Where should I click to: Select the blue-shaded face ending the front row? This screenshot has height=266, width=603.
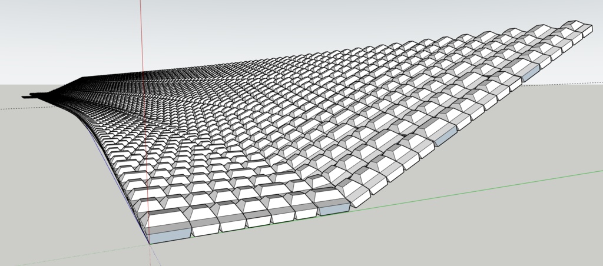pos(334,209)
